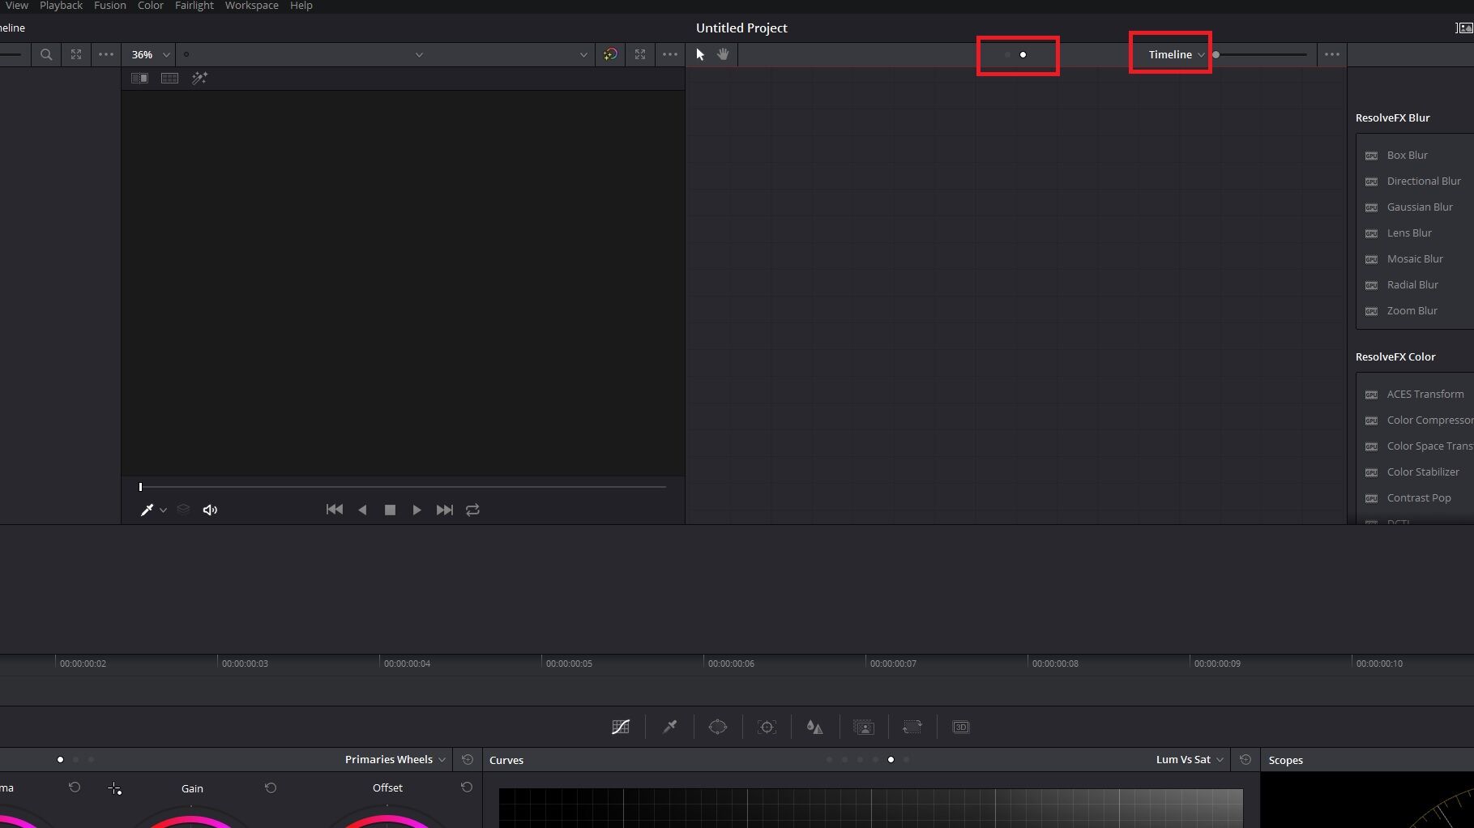1474x828 pixels.
Task: Reset the Gain wheel
Action: point(271,787)
